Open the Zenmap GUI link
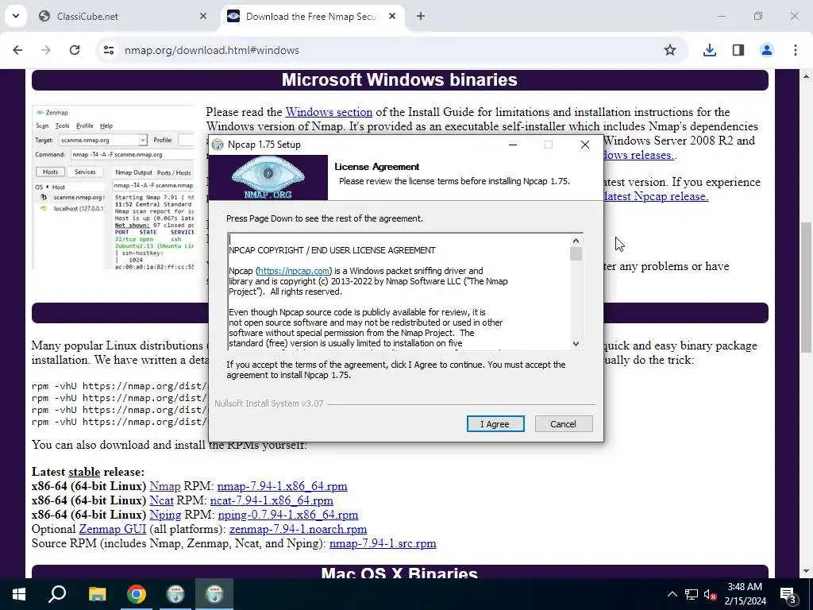 pyautogui.click(x=113, y=529)
